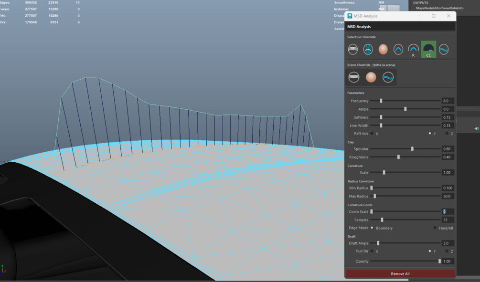This screenshot has height=282, width=480.
Task: Choose Hard/All edge mode
Action: (435, 228)
